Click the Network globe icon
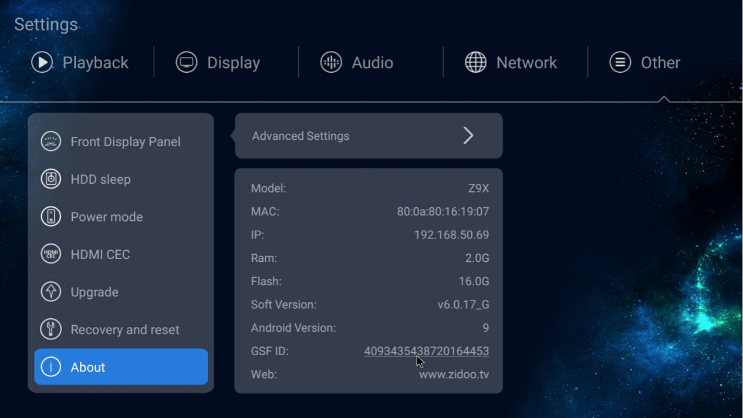 [x=475, y=62]
